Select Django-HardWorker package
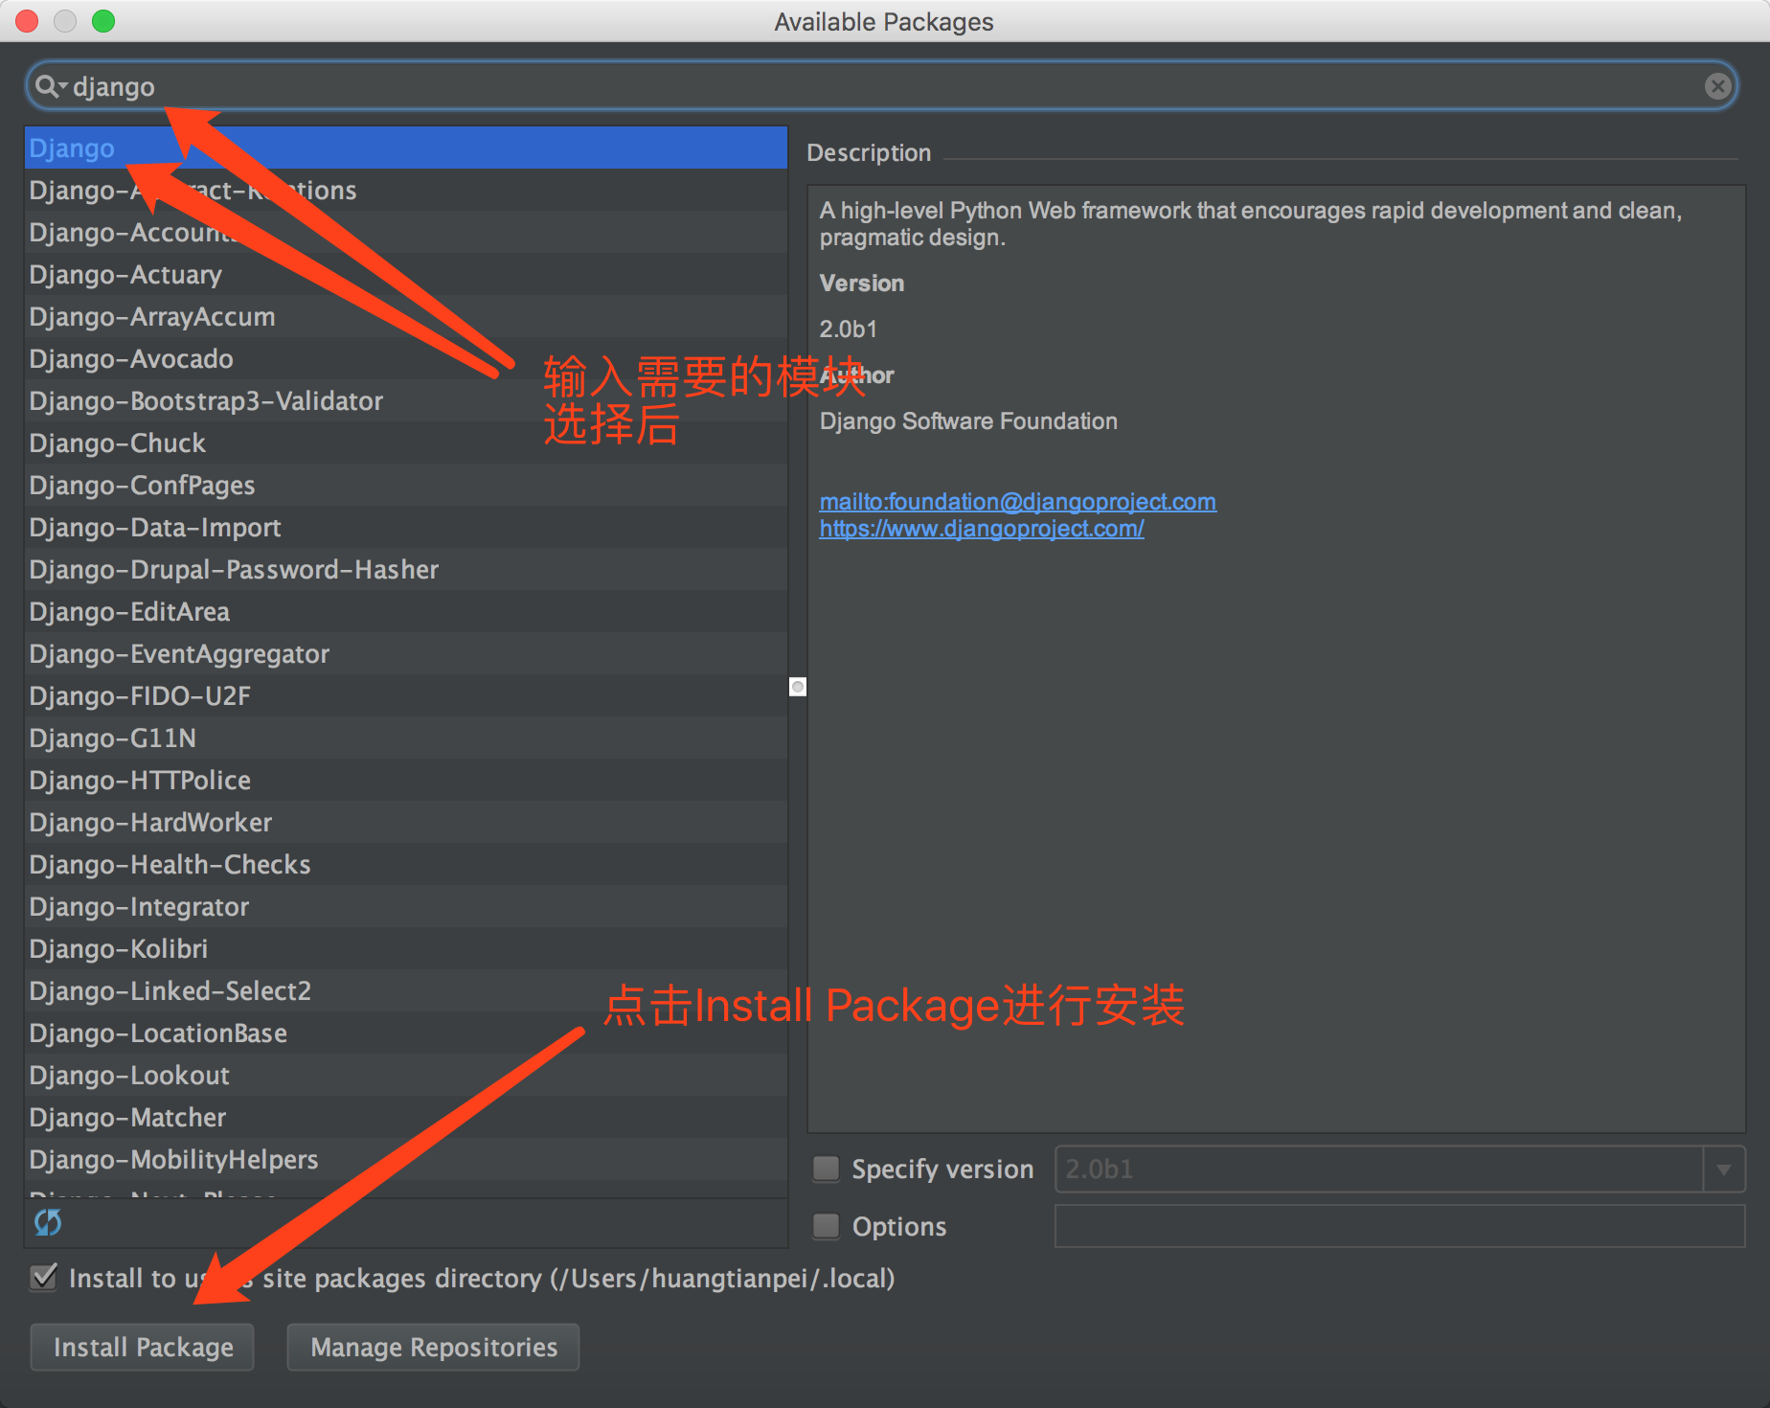 [x=406, y=822]
